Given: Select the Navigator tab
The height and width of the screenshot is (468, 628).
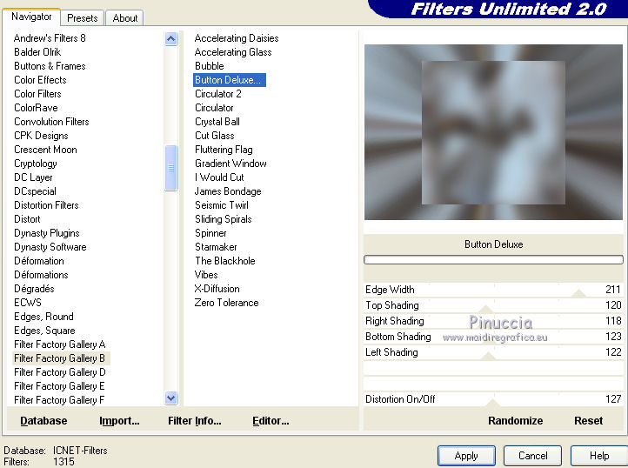Looking at the screenshot, I should click(31, 17).
